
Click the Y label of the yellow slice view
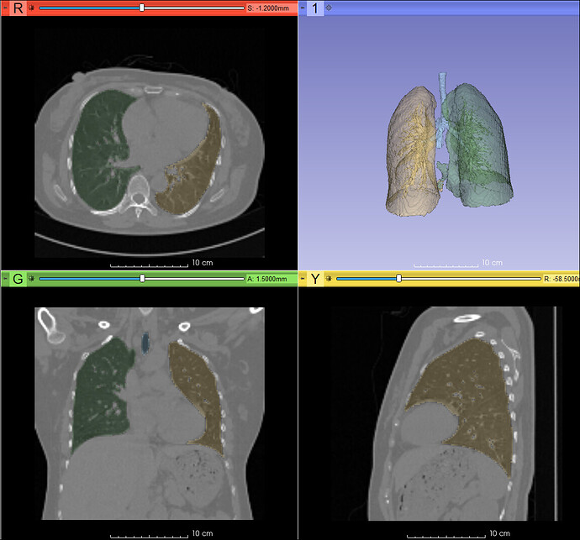(314, 278)
